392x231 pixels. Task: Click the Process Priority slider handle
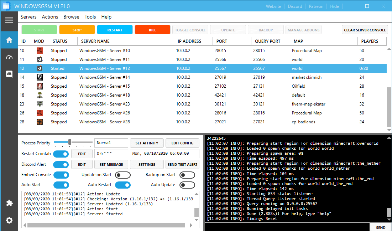(x=70, y=142)
